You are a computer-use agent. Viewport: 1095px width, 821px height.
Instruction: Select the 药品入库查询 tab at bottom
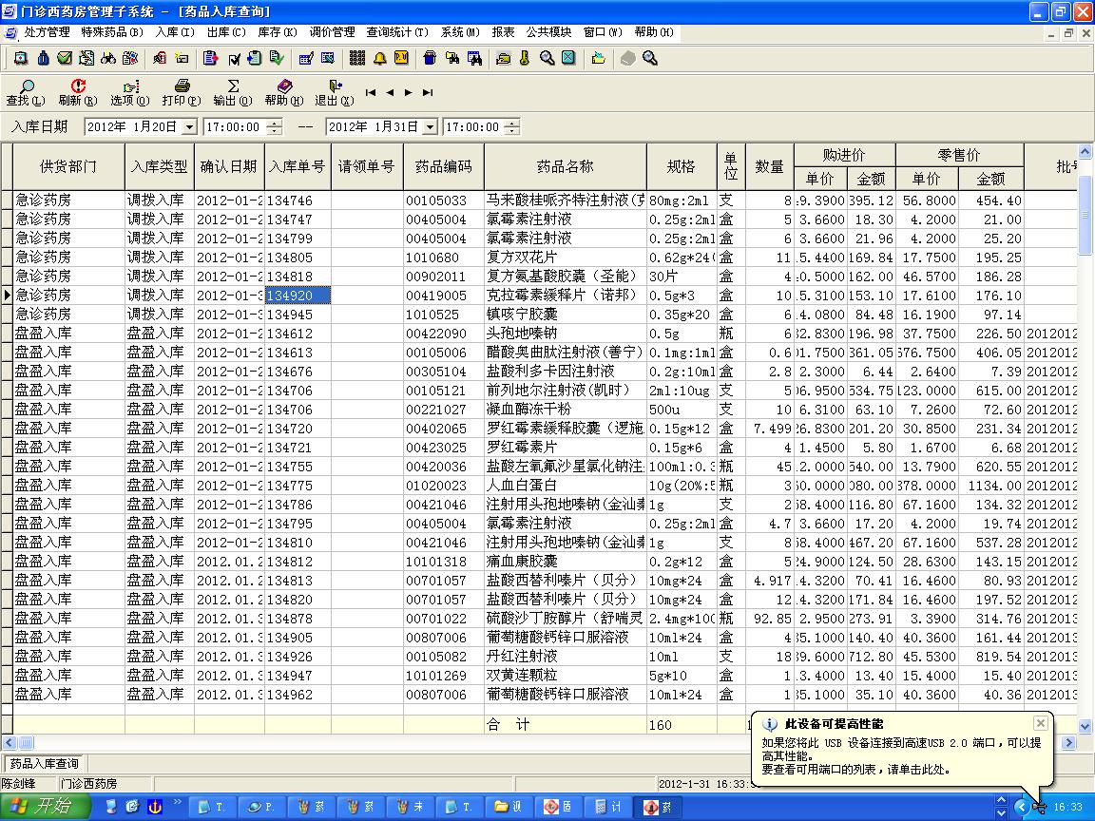(44, 764)
